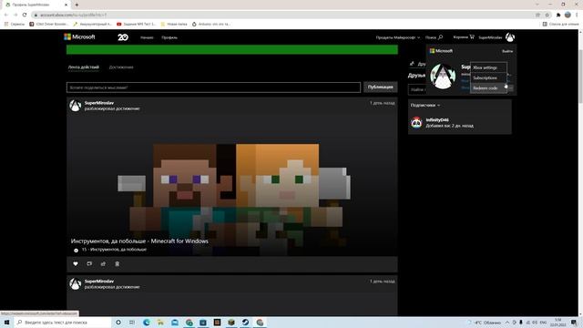
Task: Click the browser forward arrow
Action: (x=15, y=15)
